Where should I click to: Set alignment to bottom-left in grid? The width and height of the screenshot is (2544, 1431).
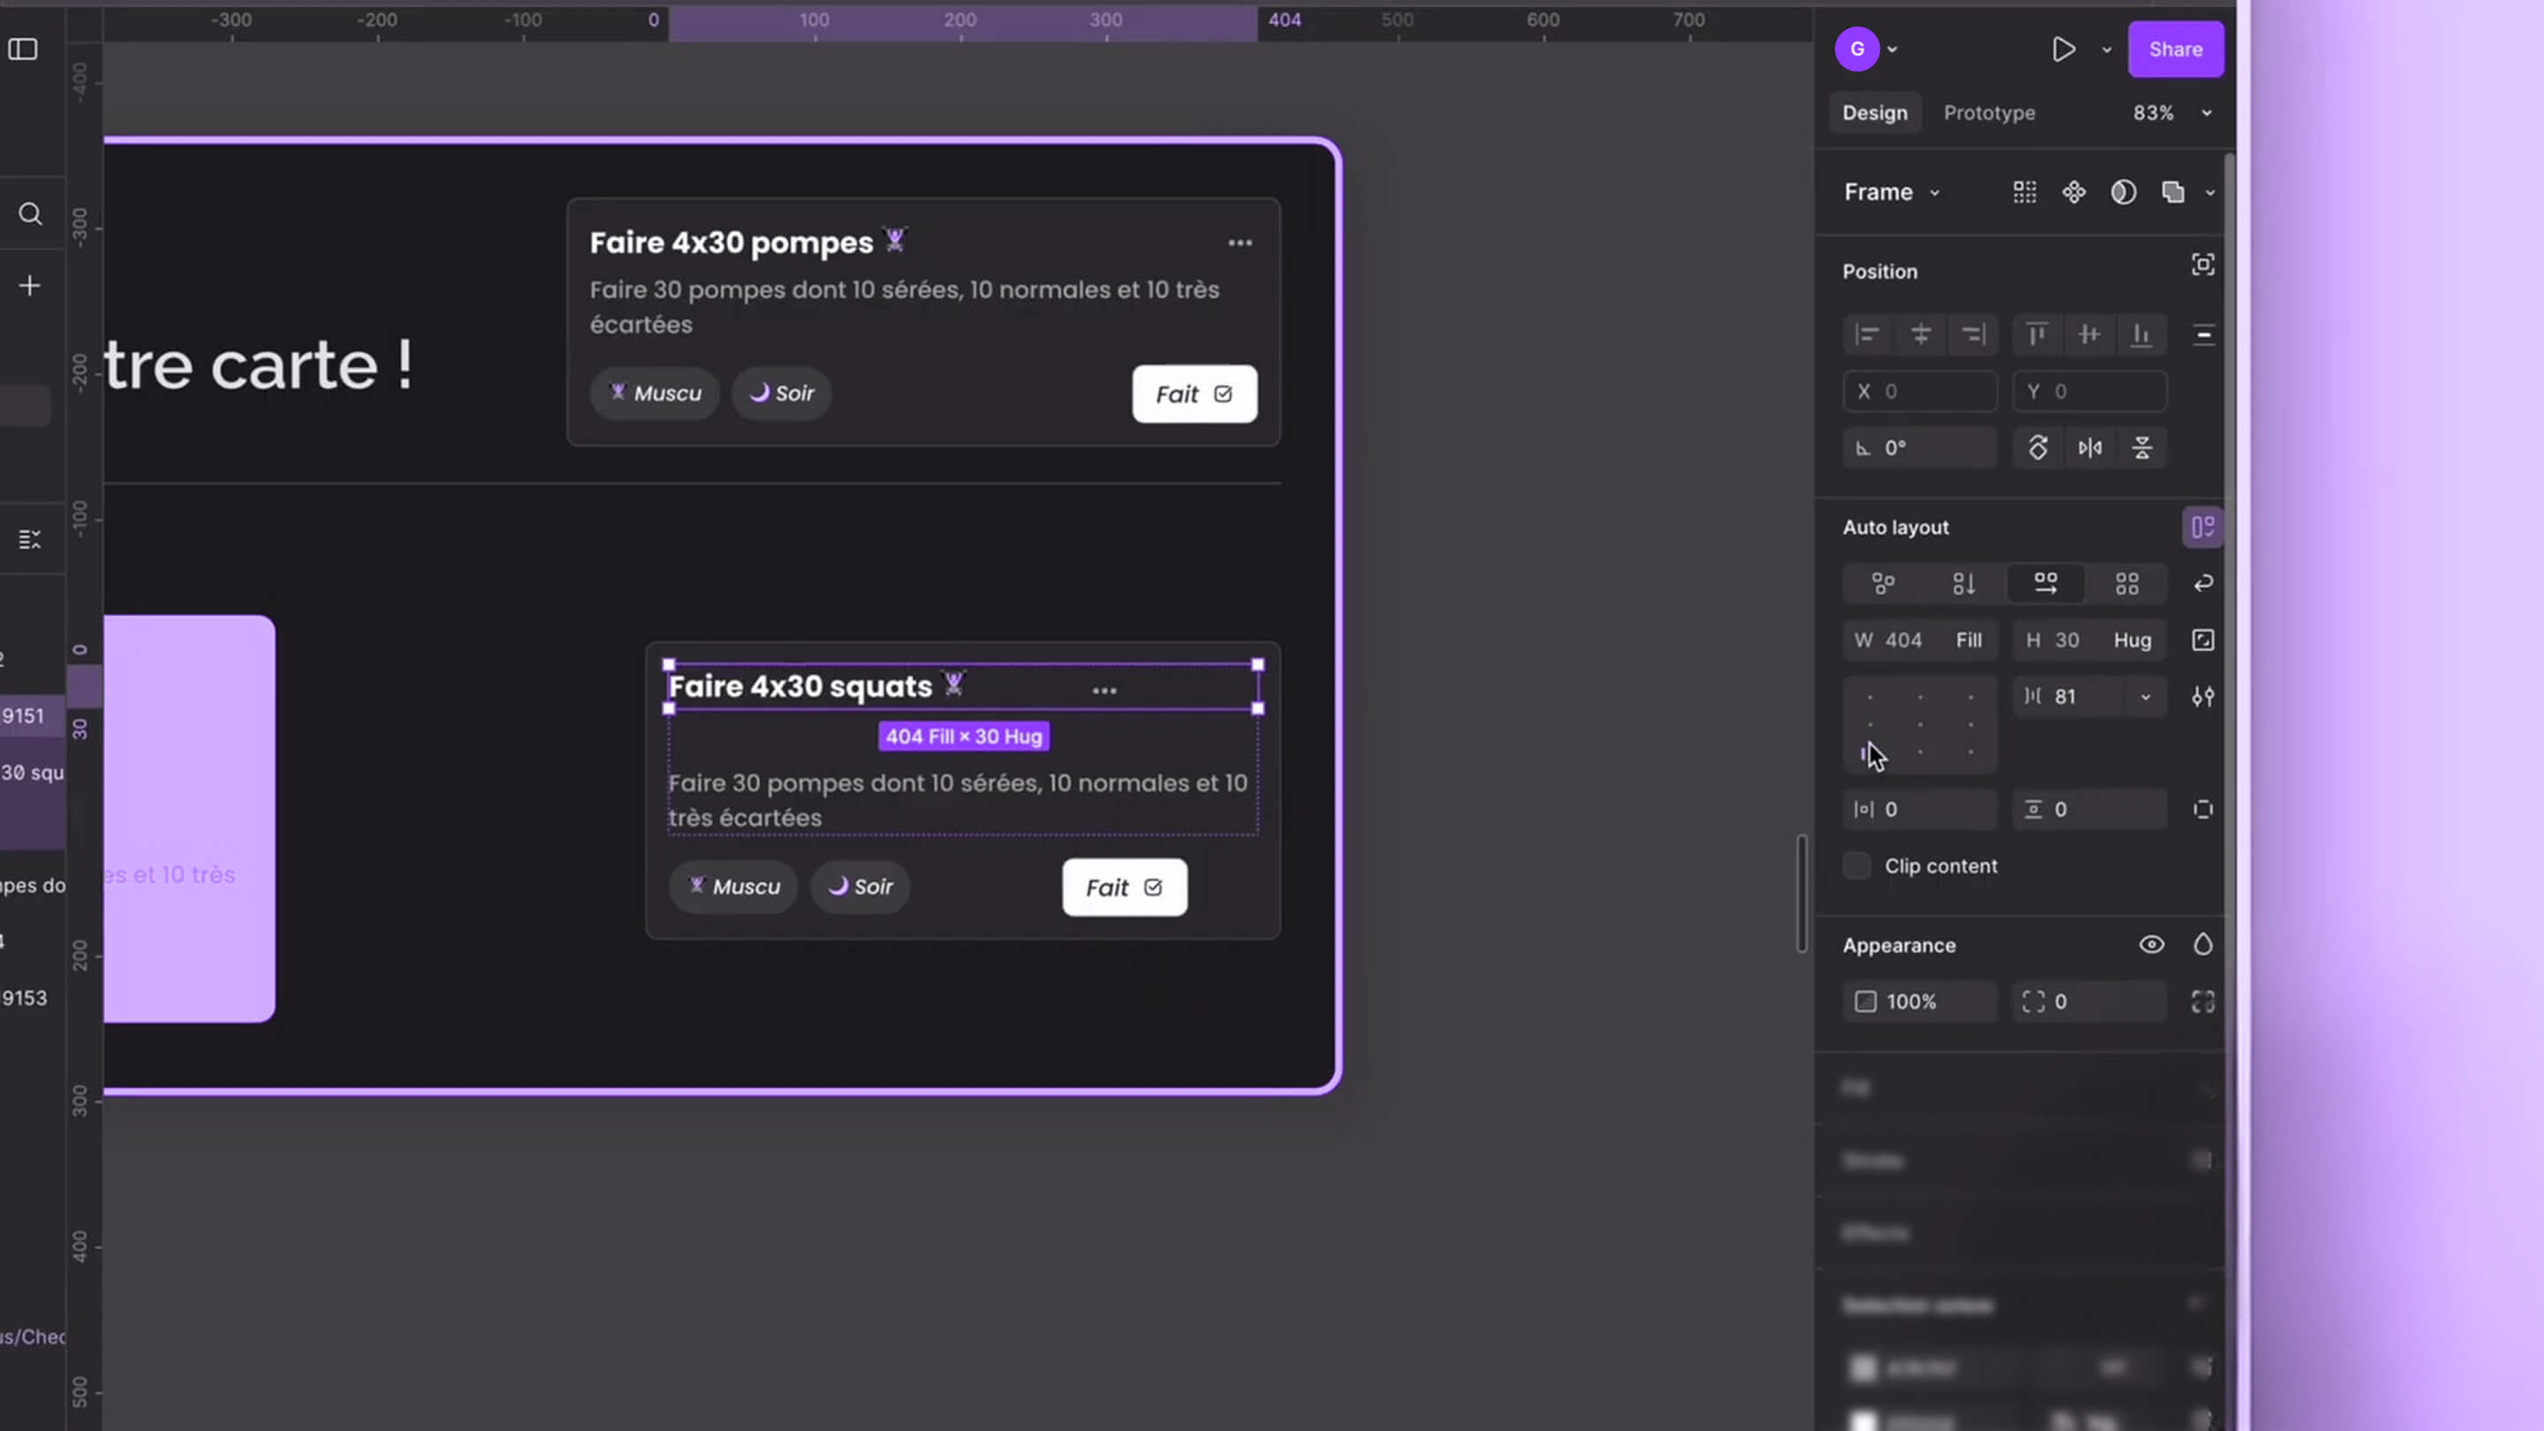pyautogui.click(x=1868, y=753)
